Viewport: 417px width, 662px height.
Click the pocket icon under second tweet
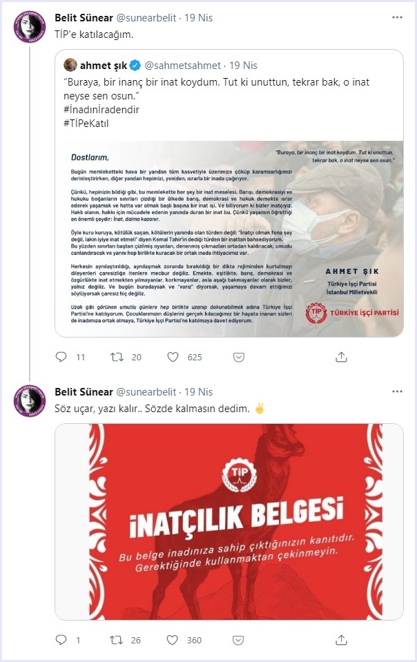[238, 640]
